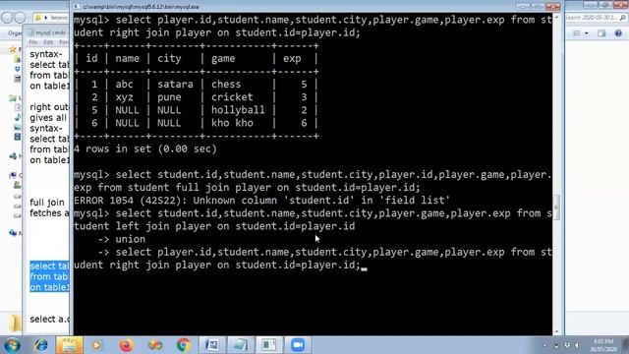Image resolution: width=629 pixels, height=354 pixels.
Task: Click the mysql console scroll up arrow
Action: [x=556, y=19]
